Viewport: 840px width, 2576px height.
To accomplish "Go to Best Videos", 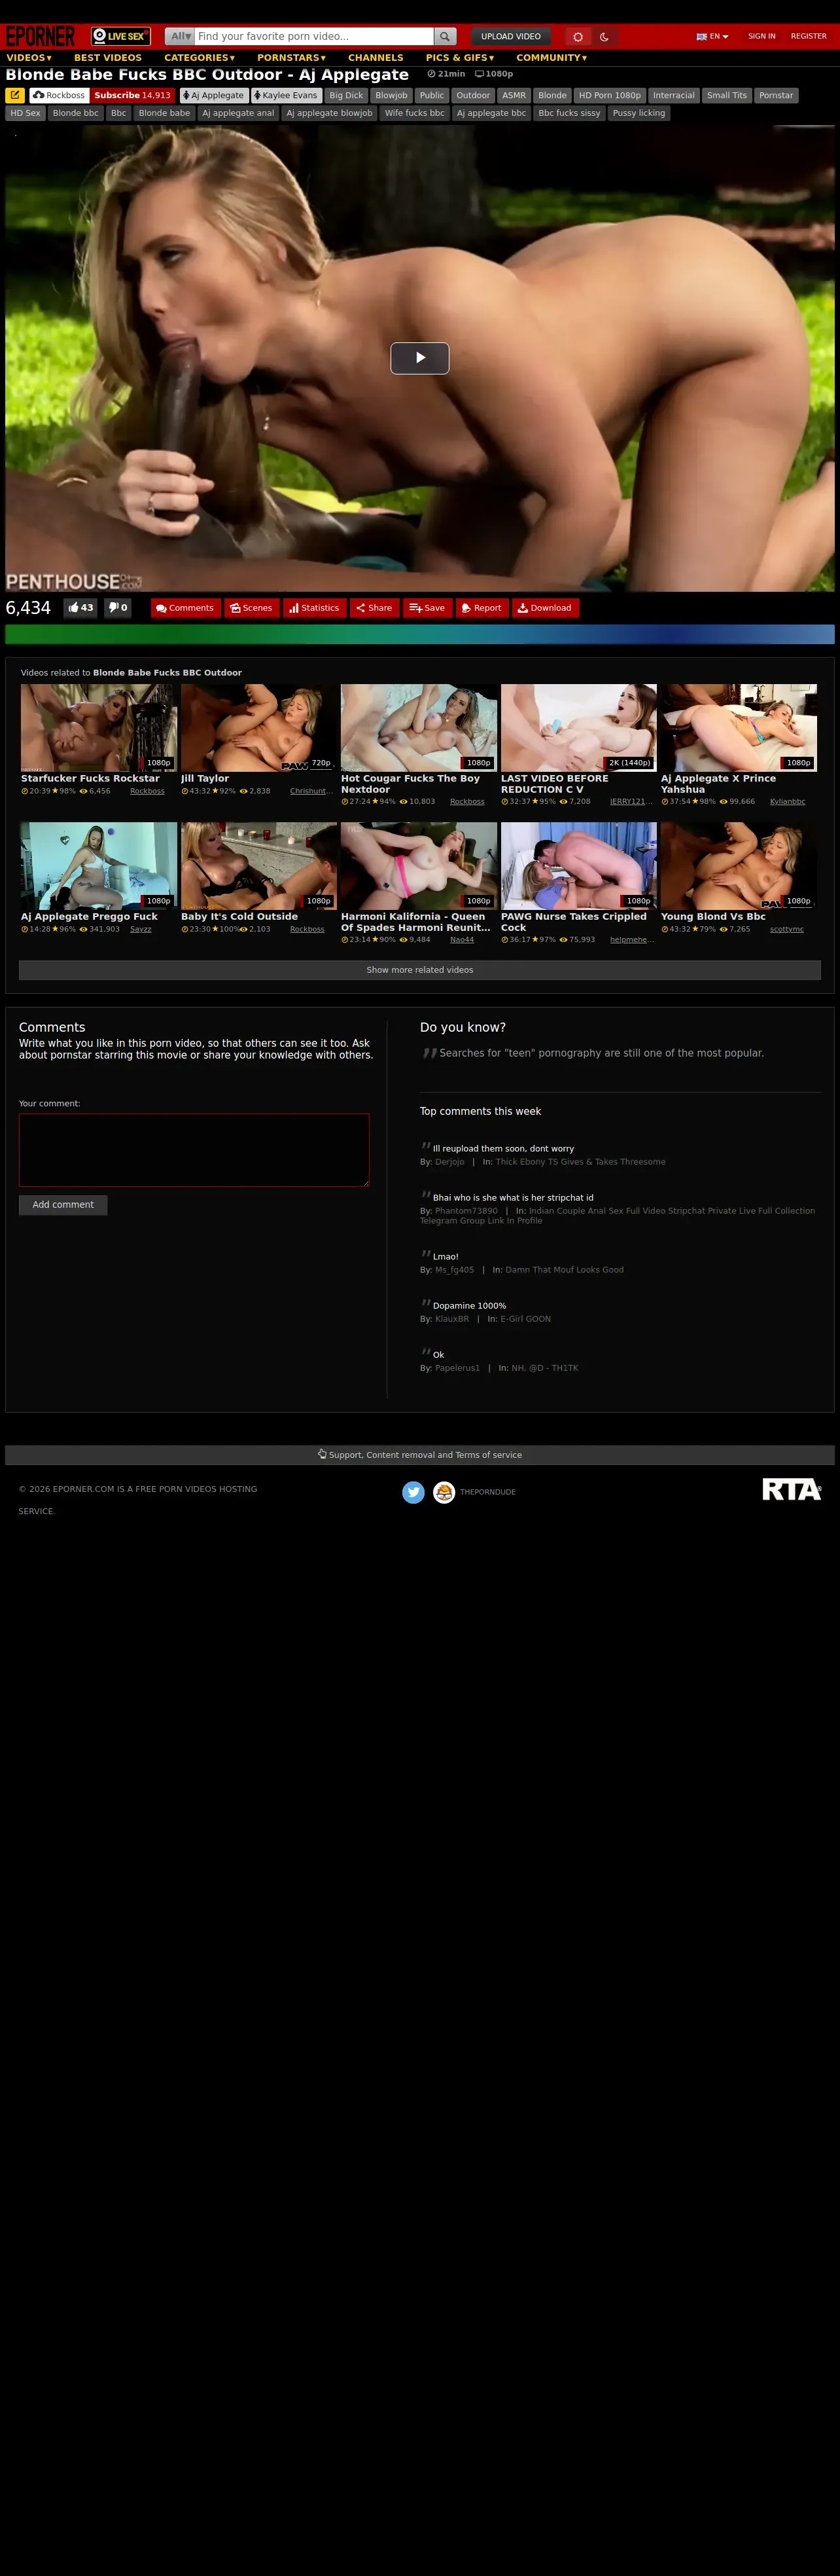I will (x=108, y=58).
